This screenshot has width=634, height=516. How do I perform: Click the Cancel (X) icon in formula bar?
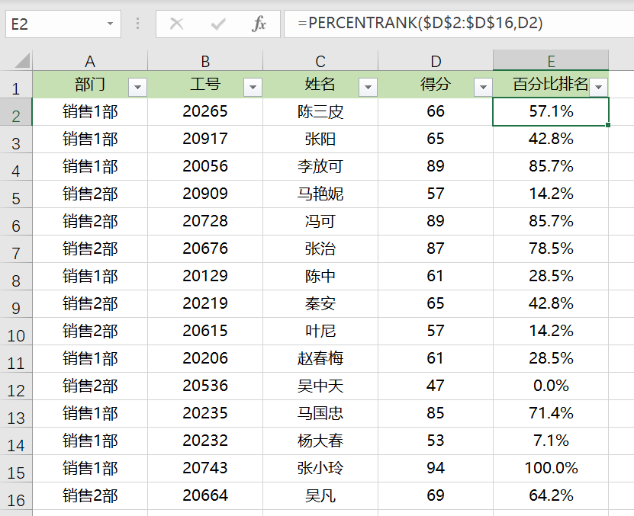pos(177,24)
